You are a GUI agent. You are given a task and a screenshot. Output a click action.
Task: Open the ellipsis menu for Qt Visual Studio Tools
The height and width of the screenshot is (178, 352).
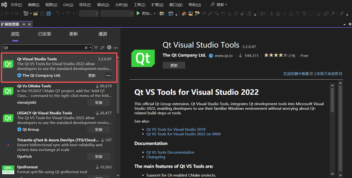[x=109, y=76]
